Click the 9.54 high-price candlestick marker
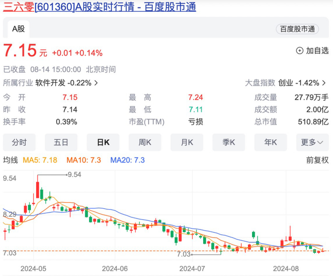This screenshot has width=333, height=276. point(74,175)
